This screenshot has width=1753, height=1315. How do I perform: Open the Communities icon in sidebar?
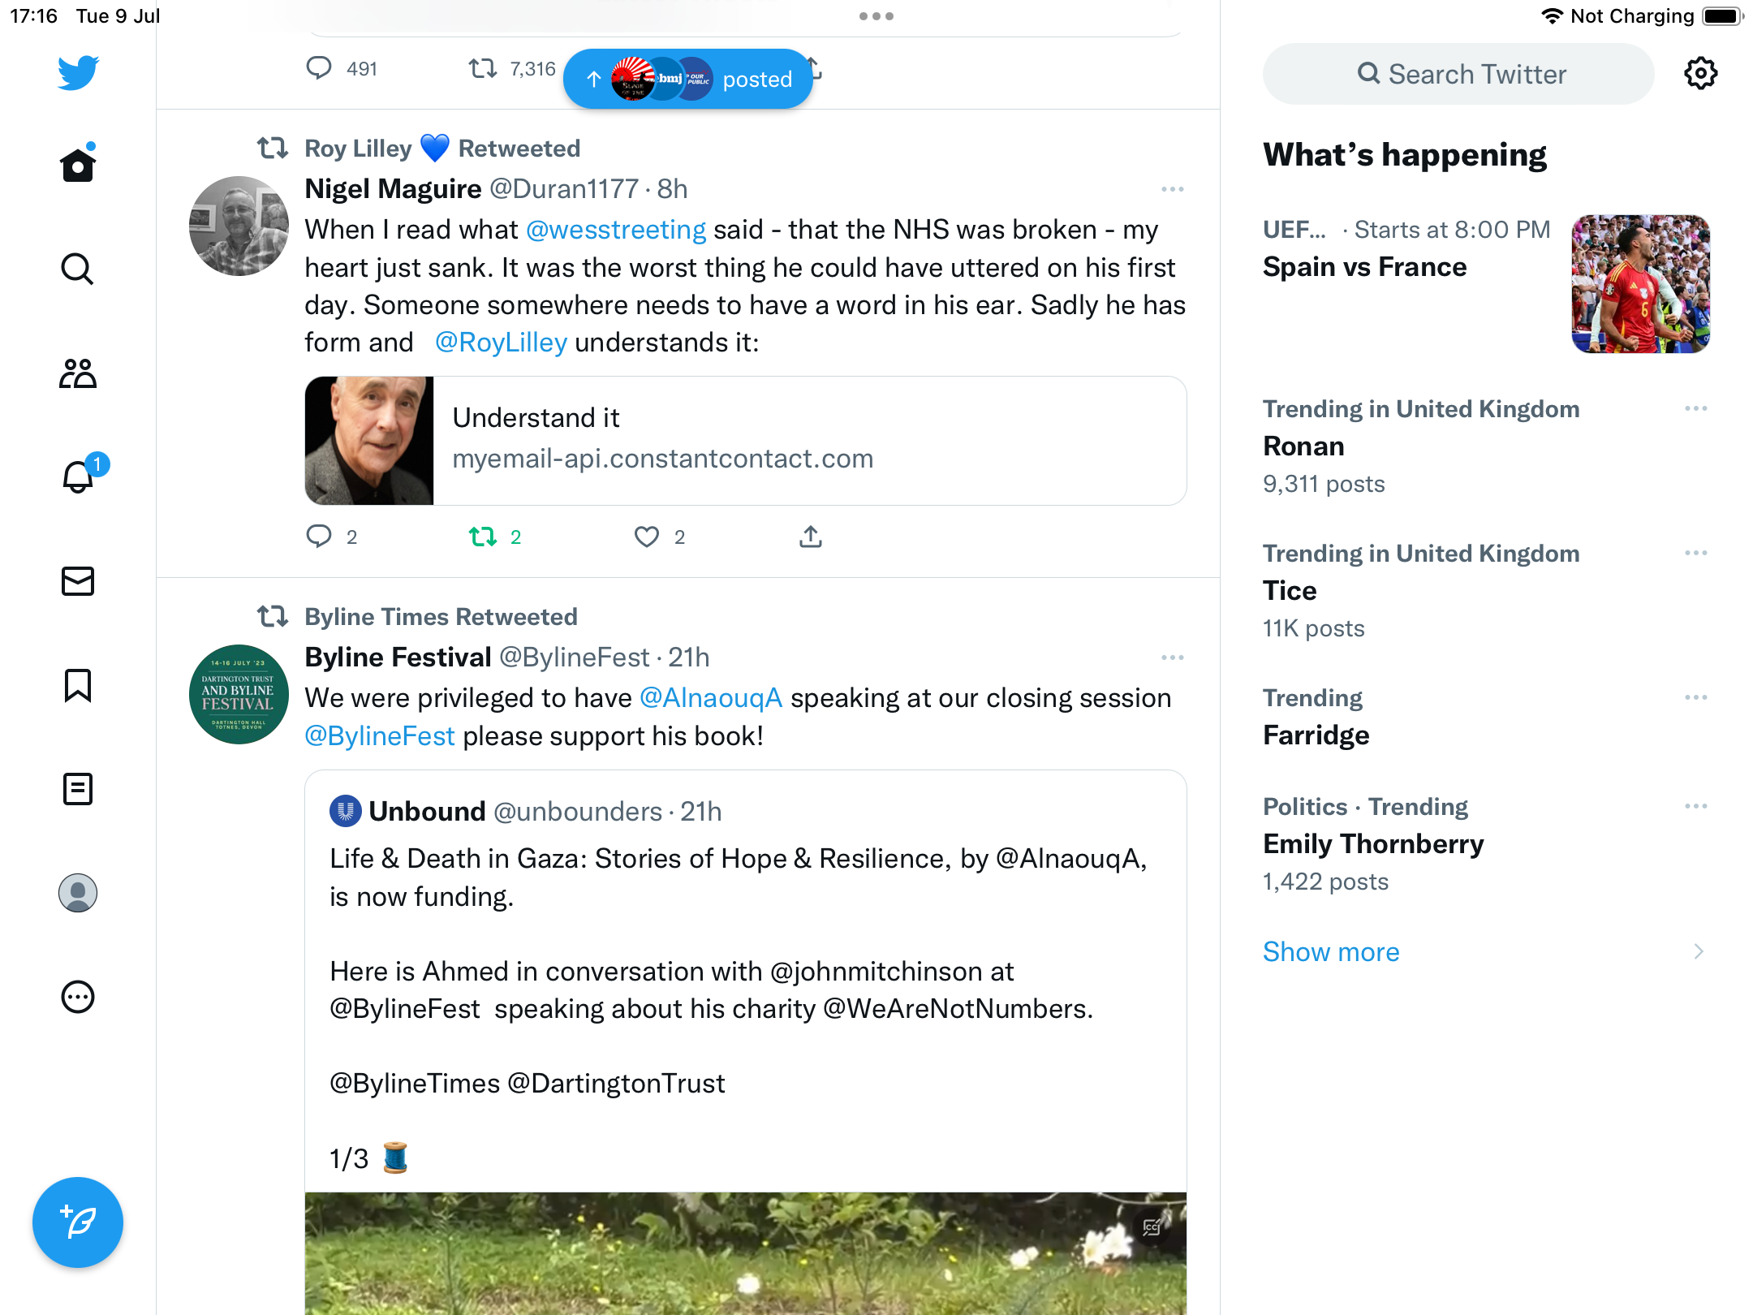point(78,373)
